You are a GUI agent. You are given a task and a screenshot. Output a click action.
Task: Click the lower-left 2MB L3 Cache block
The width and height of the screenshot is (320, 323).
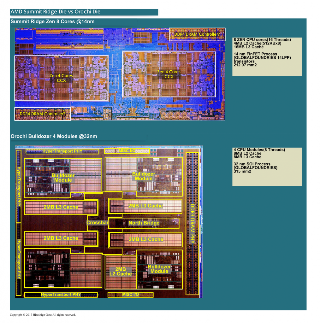(61, 238)
